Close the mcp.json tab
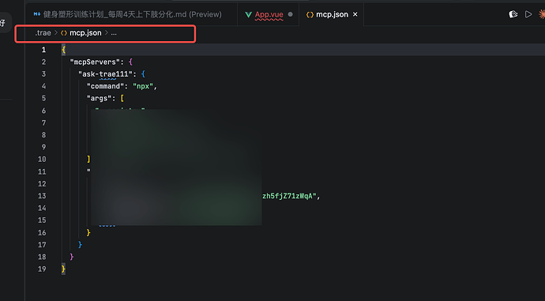545x301 pixels. [355, 14]
